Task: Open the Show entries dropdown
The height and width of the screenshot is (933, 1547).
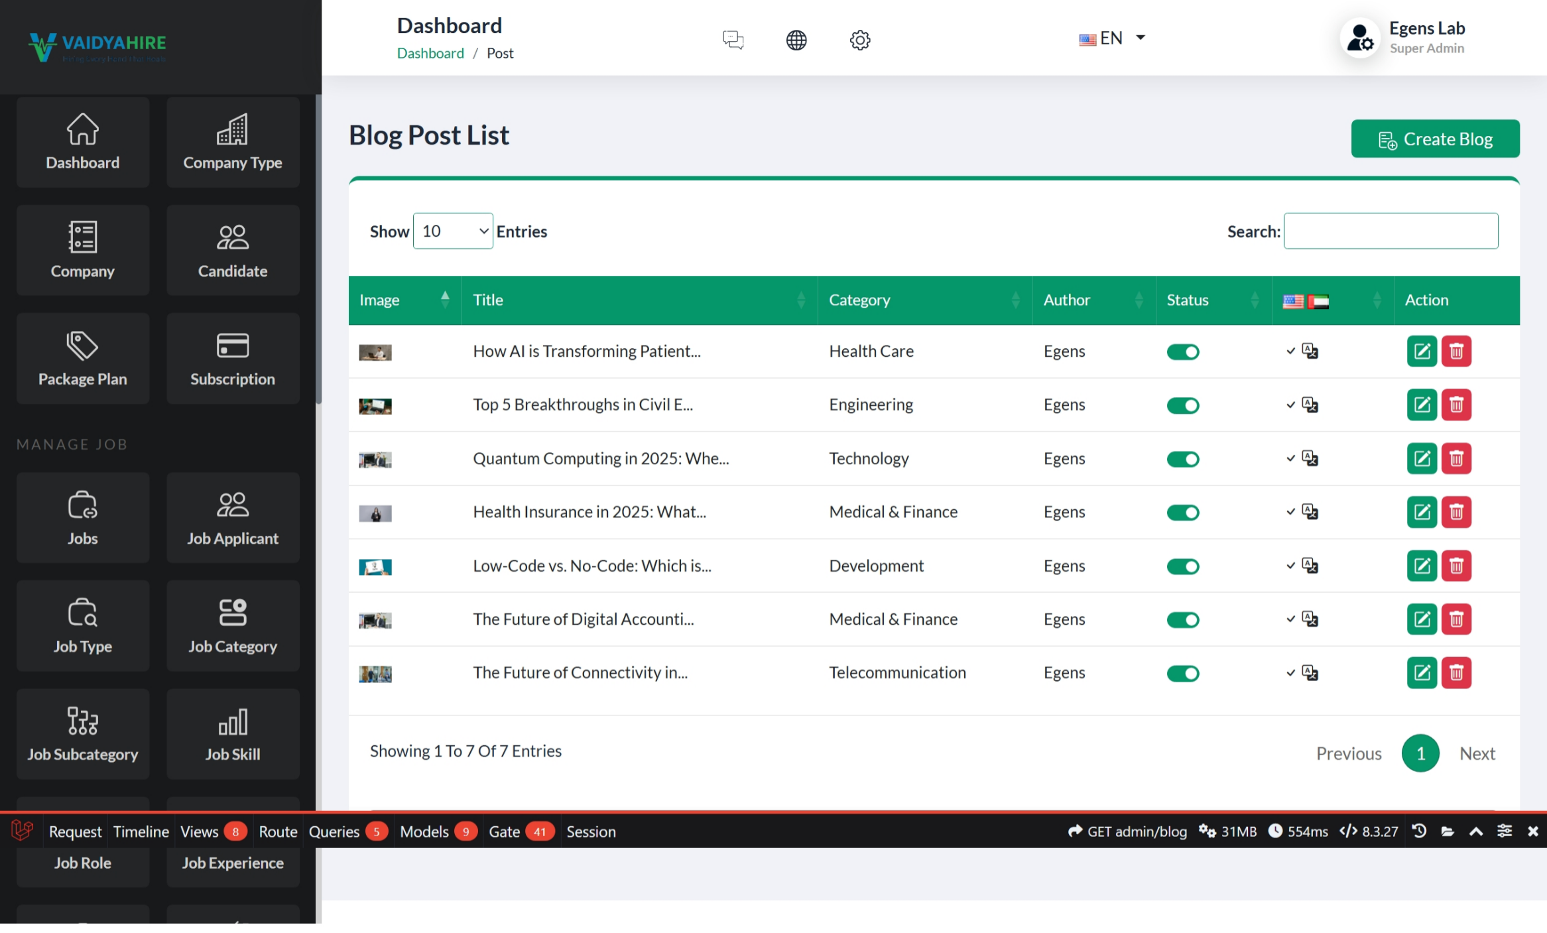Action: (453, 231)
